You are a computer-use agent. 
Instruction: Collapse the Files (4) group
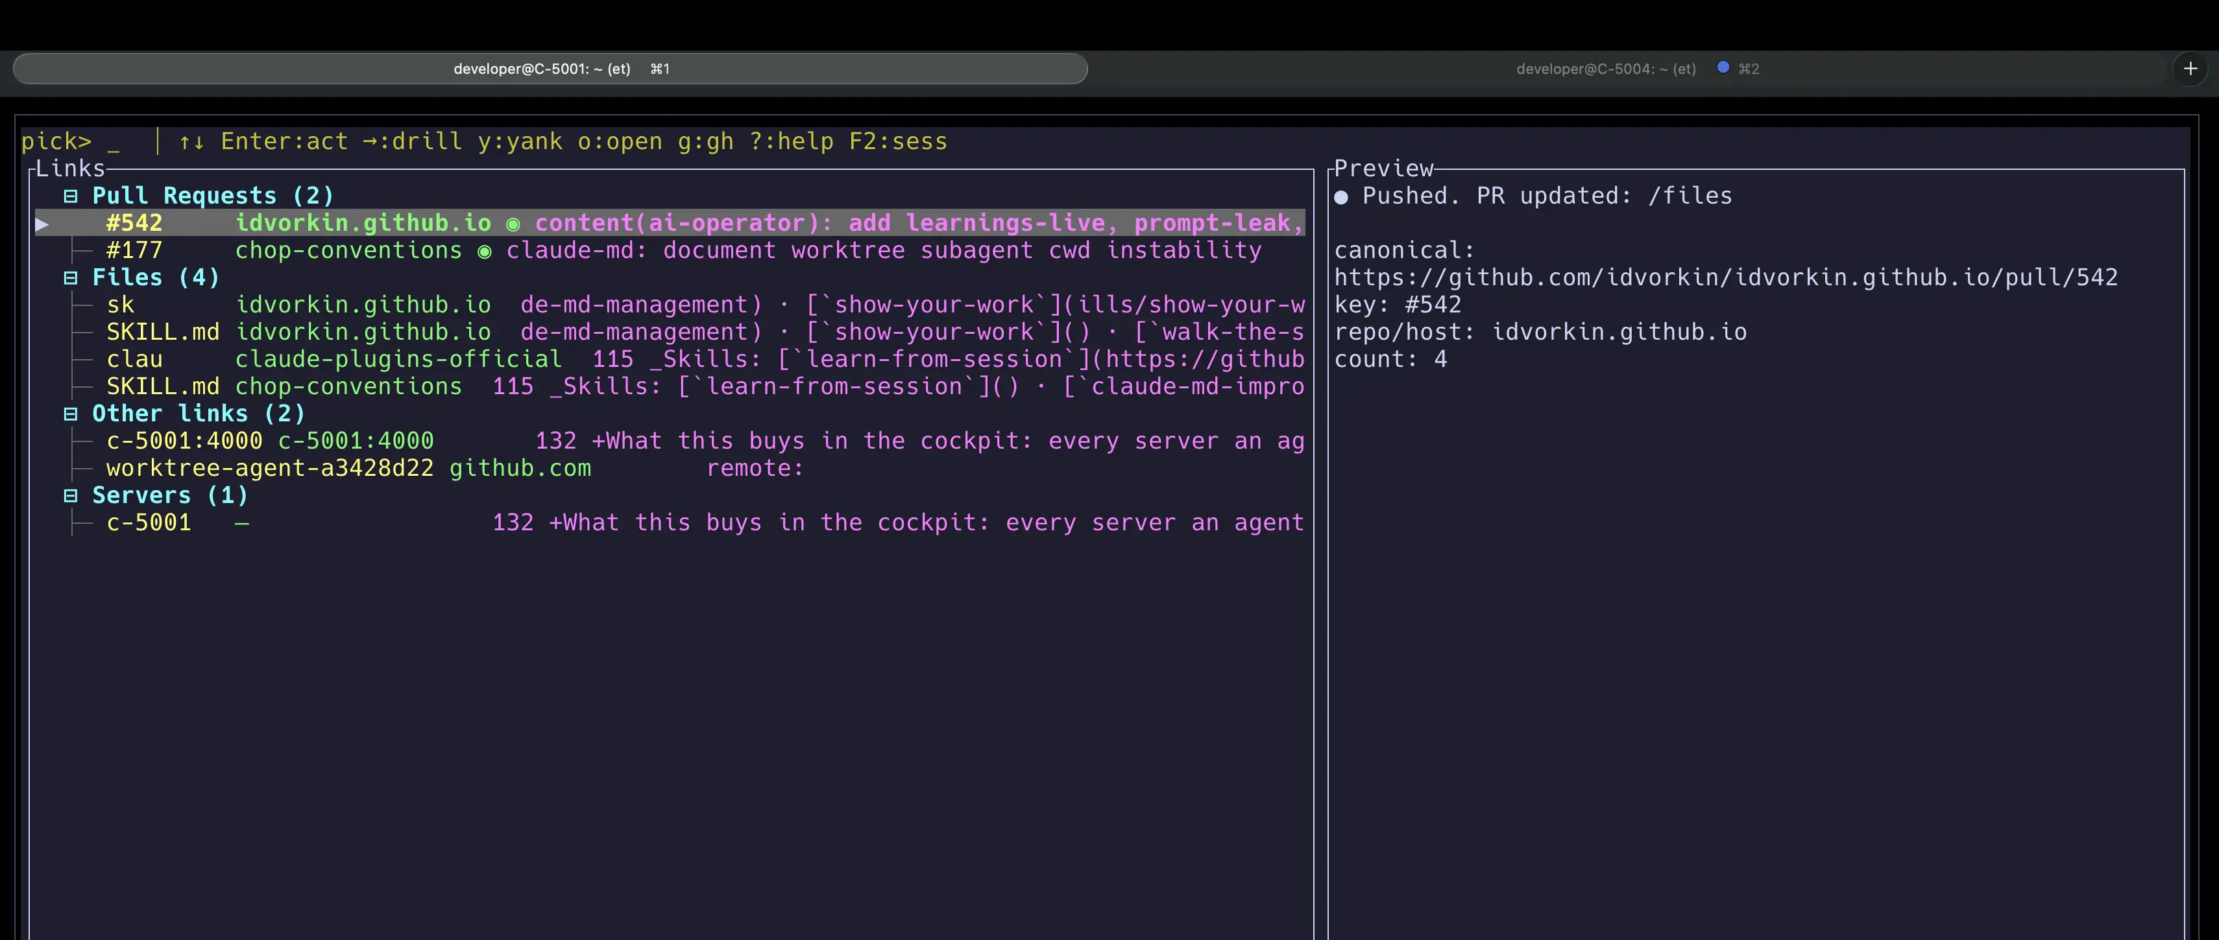click(71, 278)
